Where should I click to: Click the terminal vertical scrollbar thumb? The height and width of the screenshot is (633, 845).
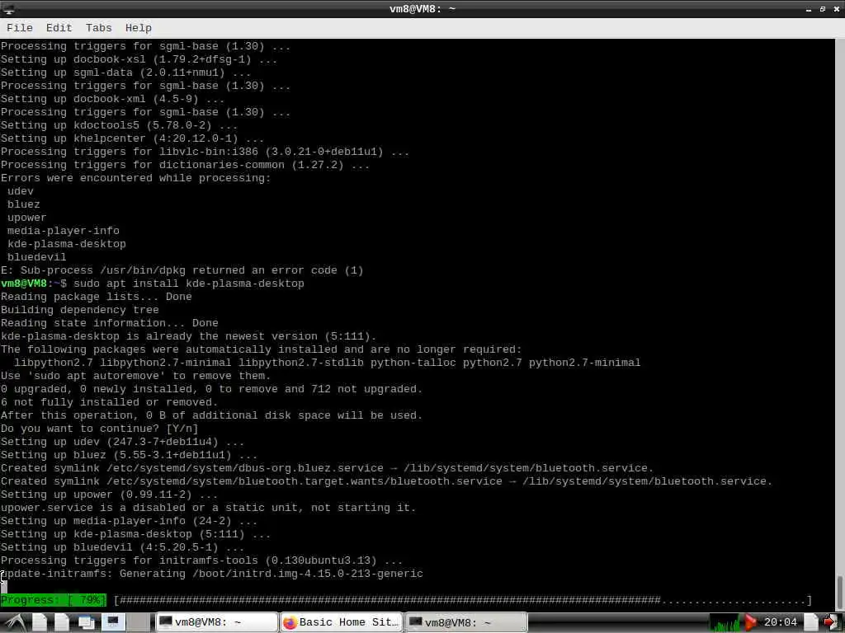click(839, 591)
